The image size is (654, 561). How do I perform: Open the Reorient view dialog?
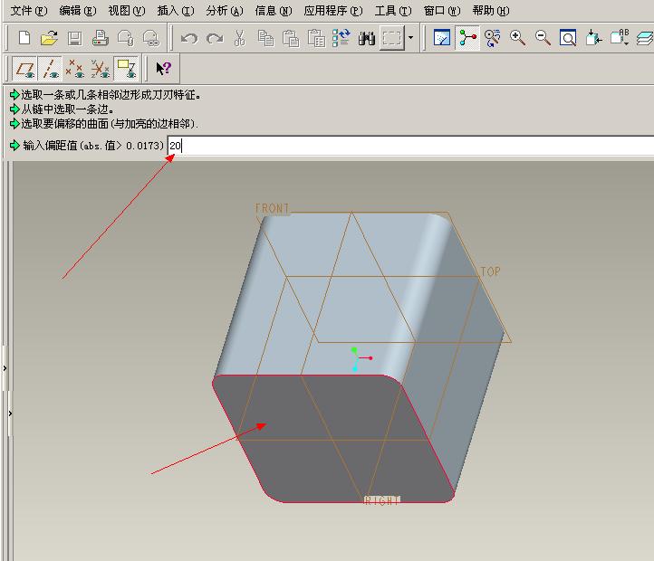tap(593, 38)
